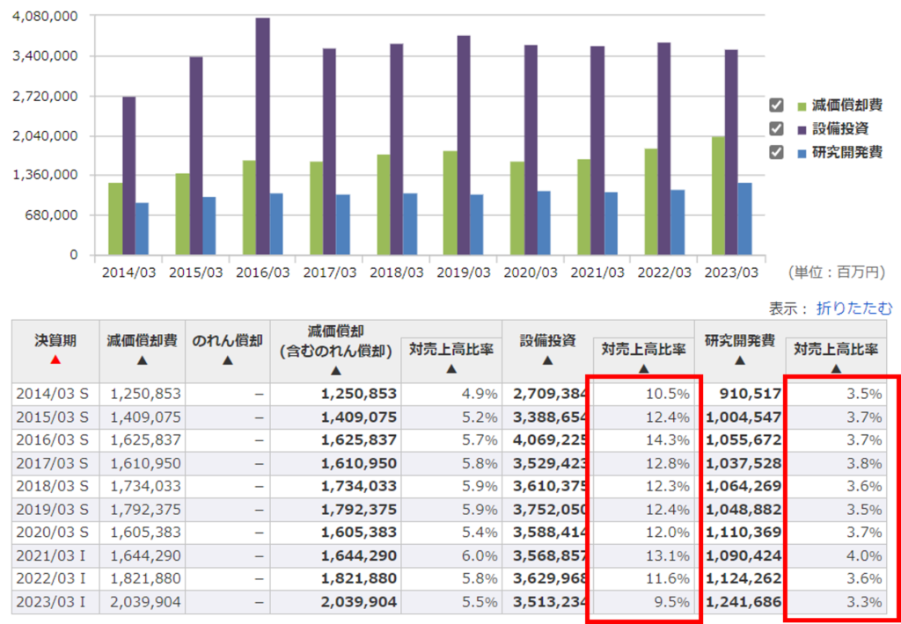This screenshot has width=901, height=624.
Task: Toggle the 設備投資 series checkbox
Action: (776, 128)
